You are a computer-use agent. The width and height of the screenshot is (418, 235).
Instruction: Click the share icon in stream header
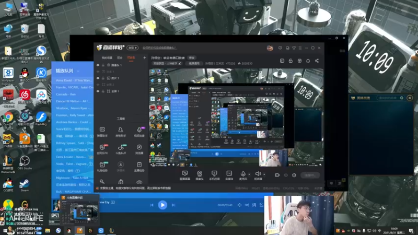click(317, 61)
